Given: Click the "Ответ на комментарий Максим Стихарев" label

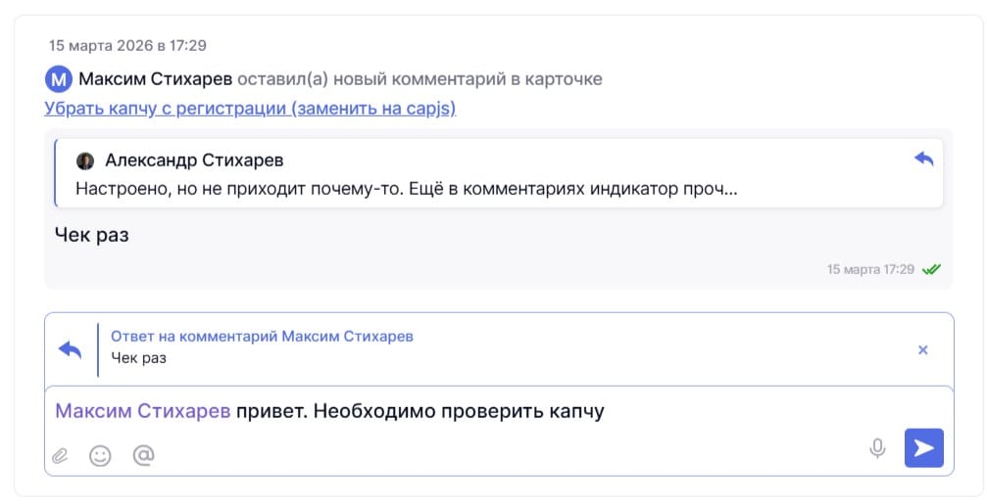Looking at the screenshot, I should click(x=262, y=336).
